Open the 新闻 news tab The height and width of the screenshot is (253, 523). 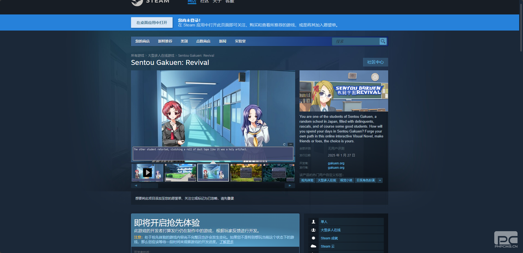223,41
